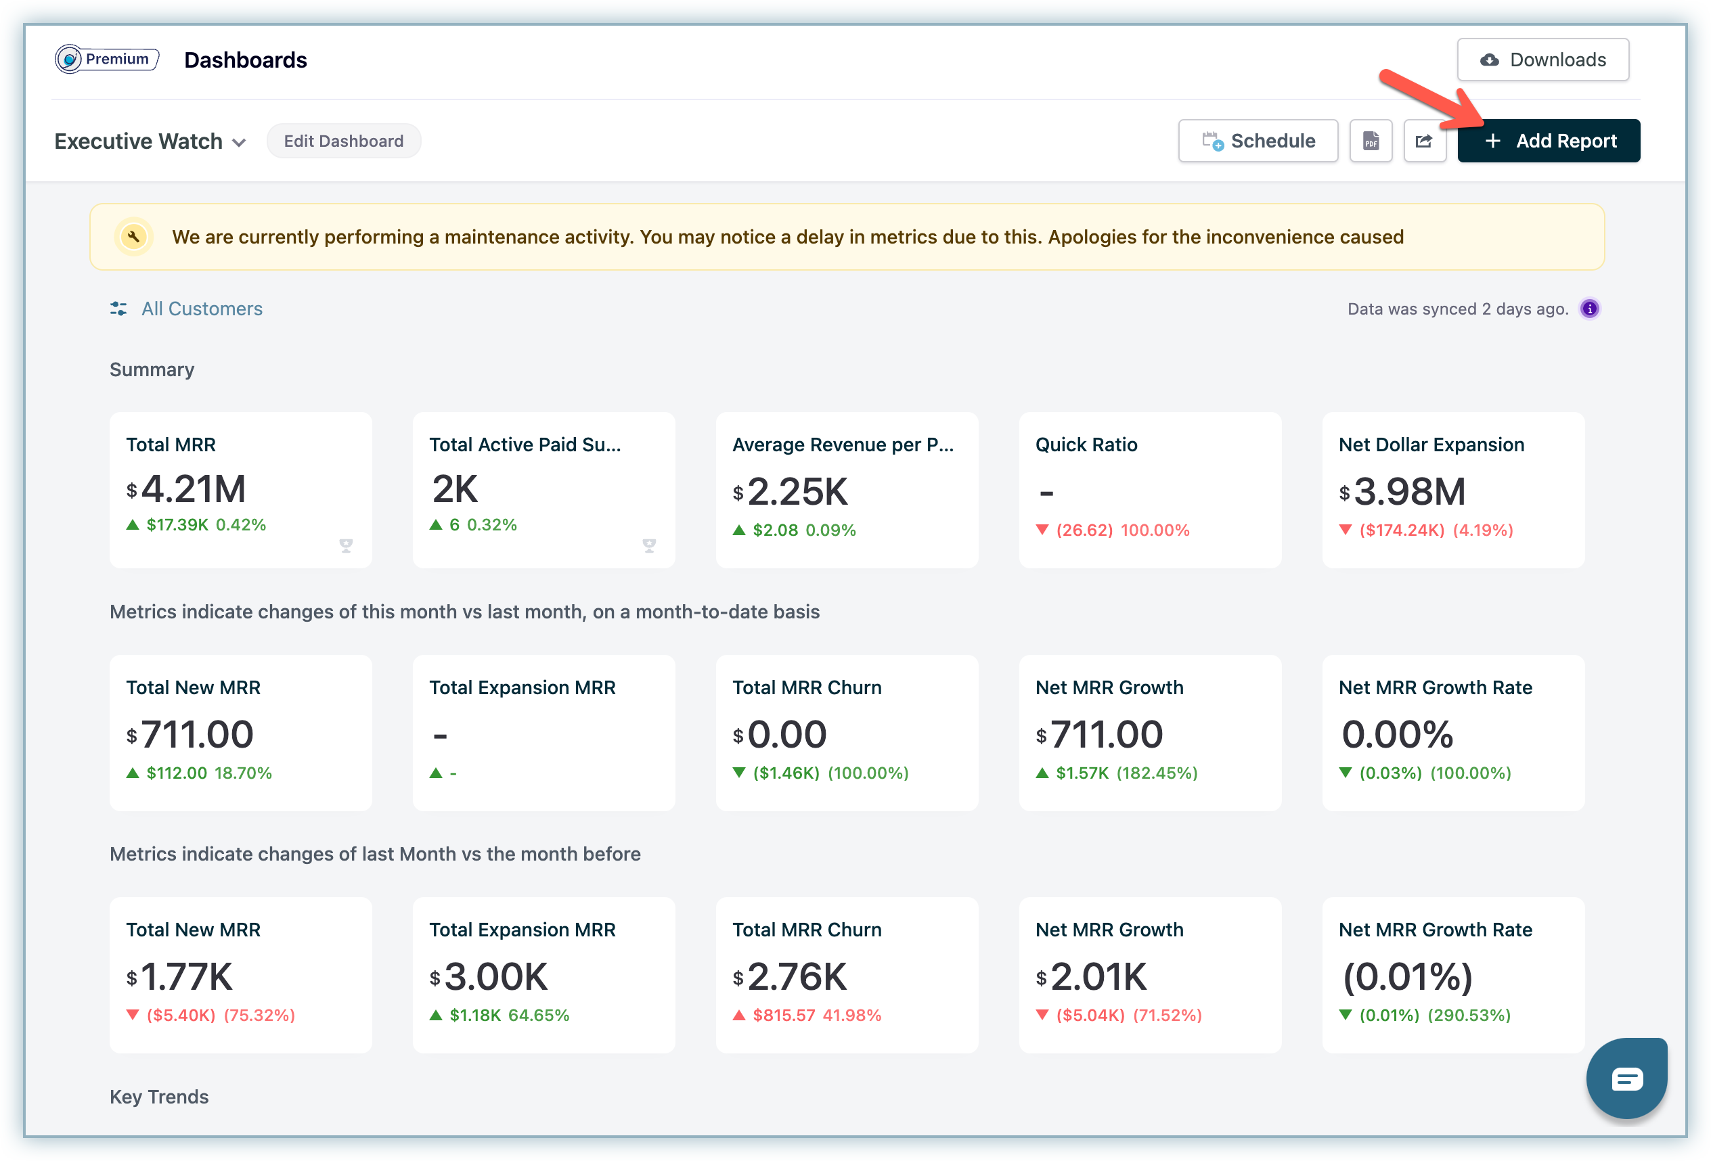Viewport: 1711px width, 1161px height.
Task: Click the All Customers filter icon
Action: (118, 309)
